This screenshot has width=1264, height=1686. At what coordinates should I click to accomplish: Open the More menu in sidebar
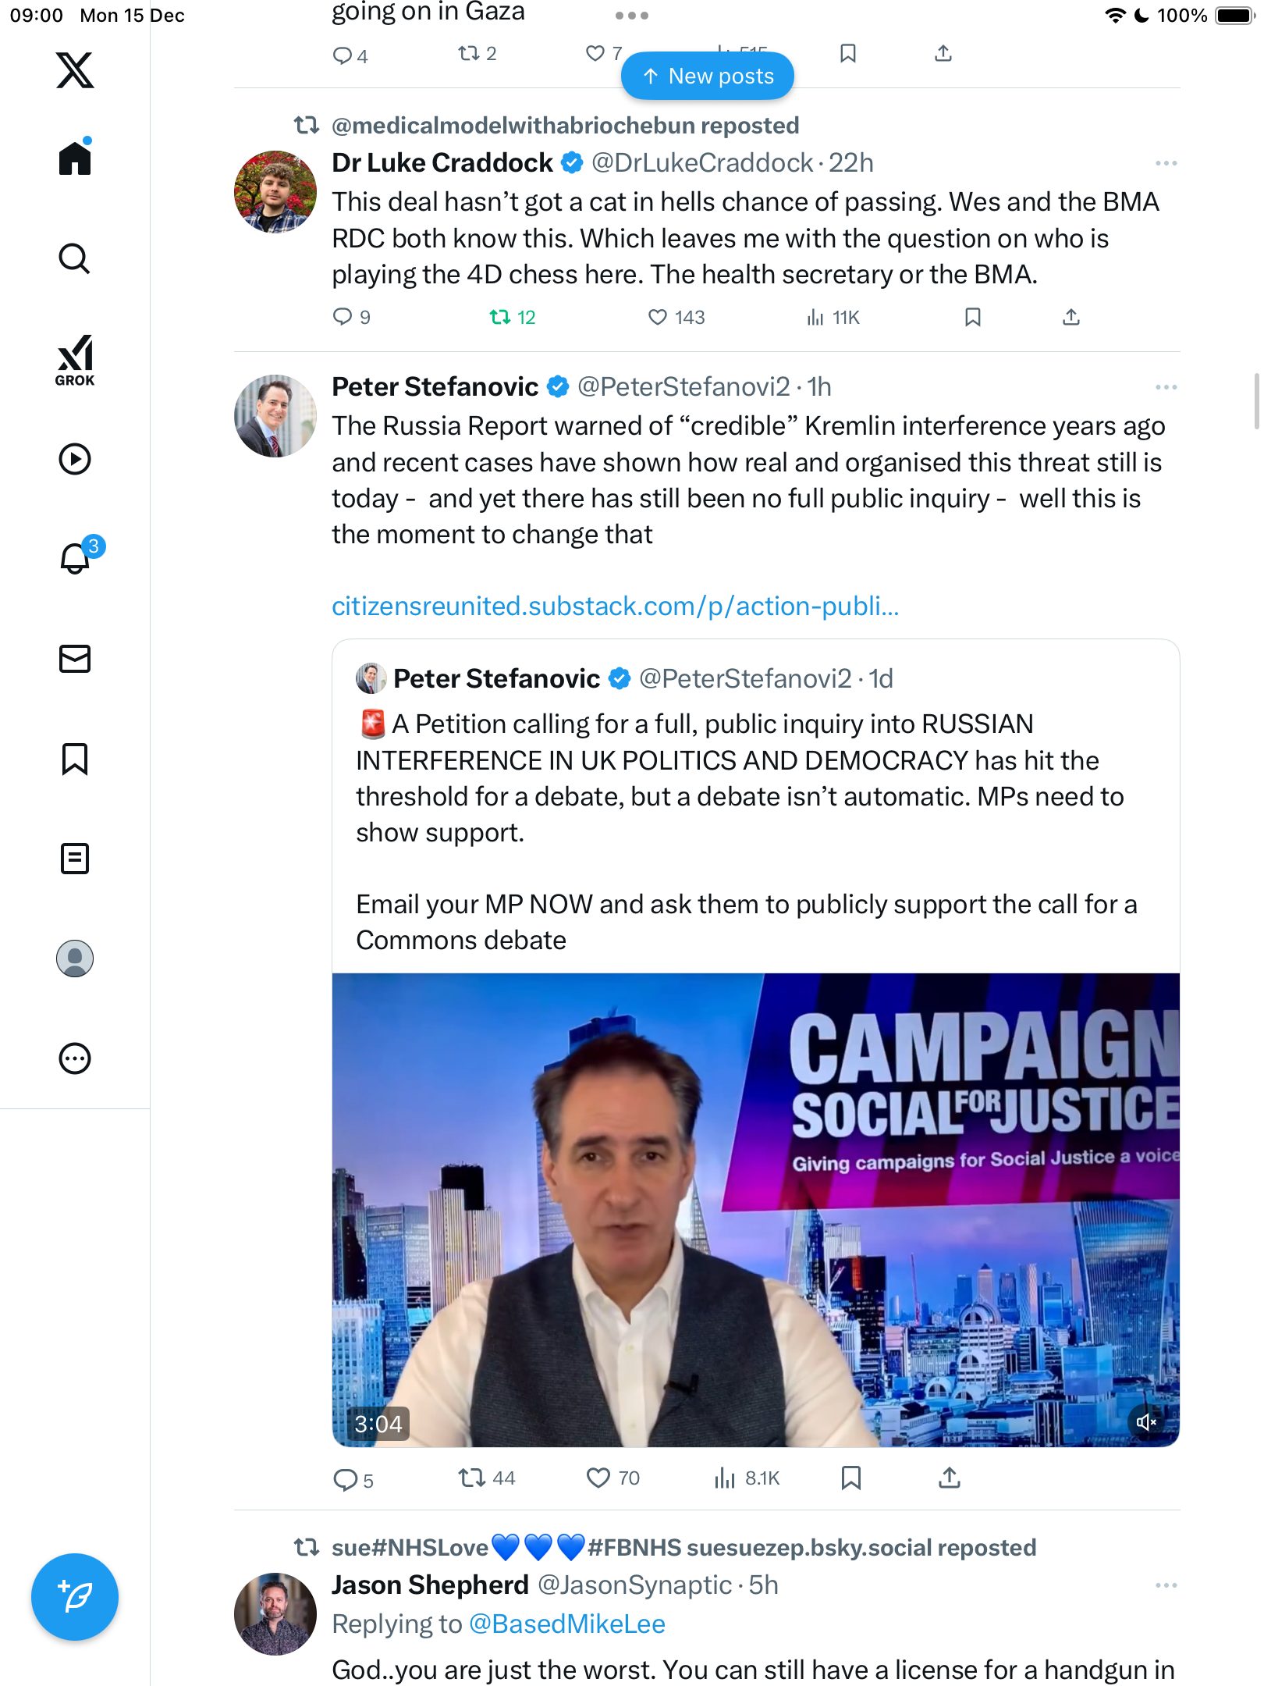tap(75, 1058)
